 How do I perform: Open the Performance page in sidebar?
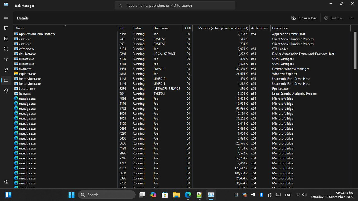click(6, 39)
